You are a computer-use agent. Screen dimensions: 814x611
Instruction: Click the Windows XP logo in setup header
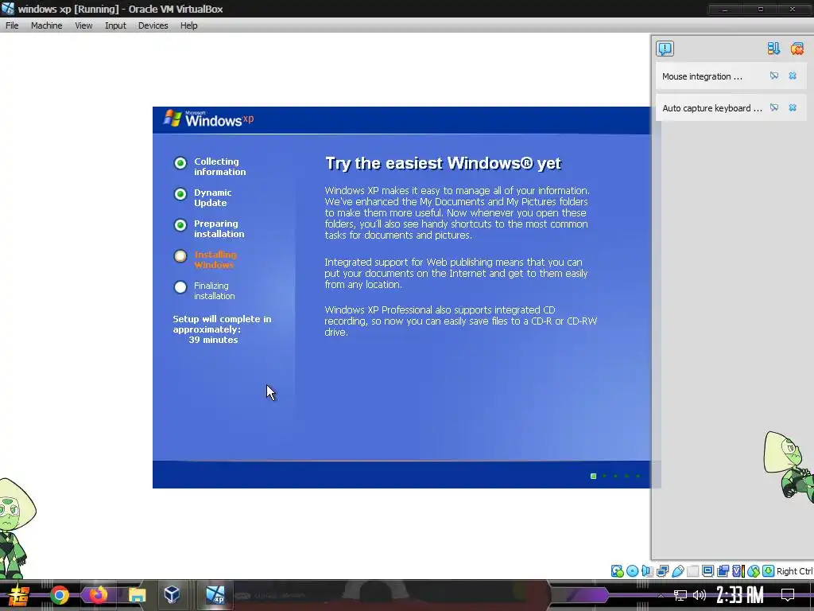208,119
